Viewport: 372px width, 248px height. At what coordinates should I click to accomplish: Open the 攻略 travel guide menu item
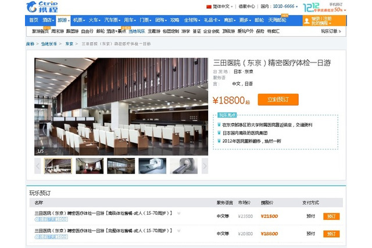[x=174, y=20]
